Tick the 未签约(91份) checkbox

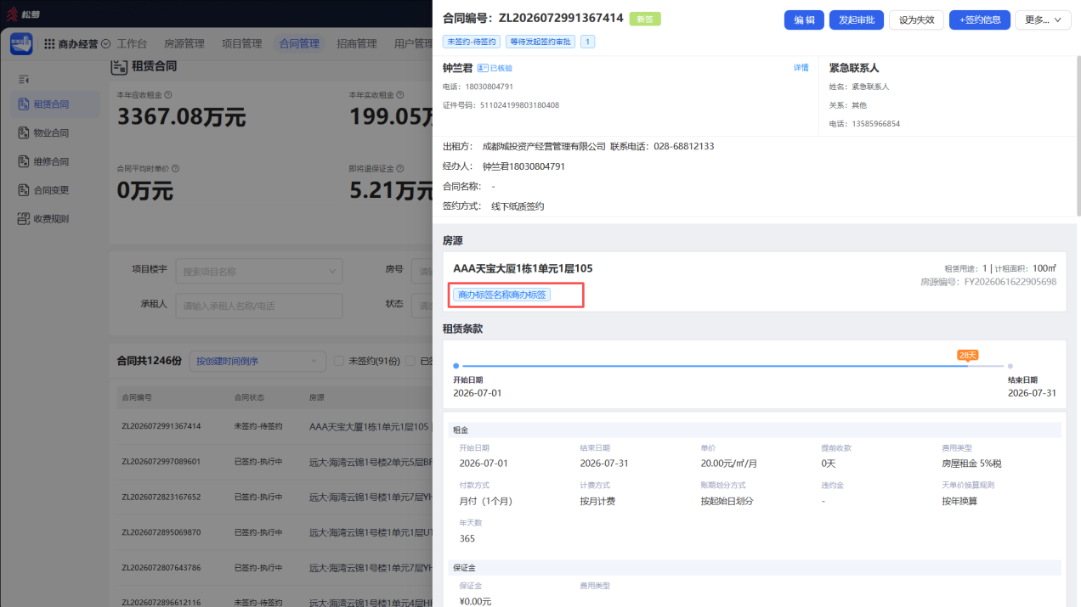click(339, 361)
